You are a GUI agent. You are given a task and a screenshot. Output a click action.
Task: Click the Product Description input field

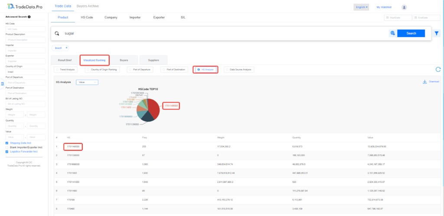[x=25, y=40]
